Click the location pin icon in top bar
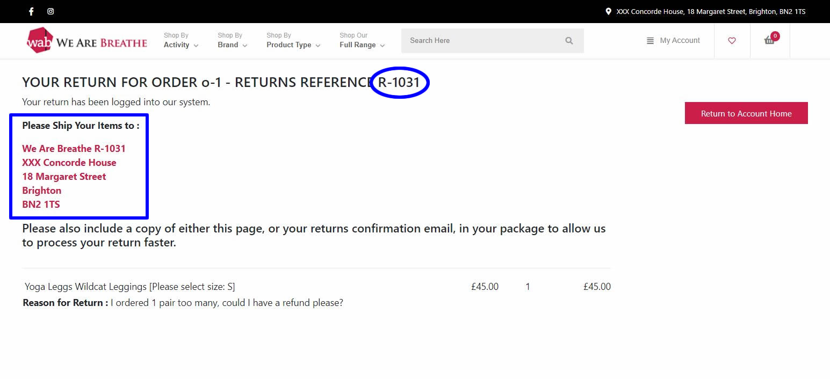 tap(608, 11)
